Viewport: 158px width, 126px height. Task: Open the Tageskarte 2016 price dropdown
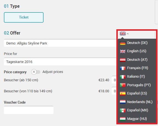pyautogui.click(x=60, y=62)
